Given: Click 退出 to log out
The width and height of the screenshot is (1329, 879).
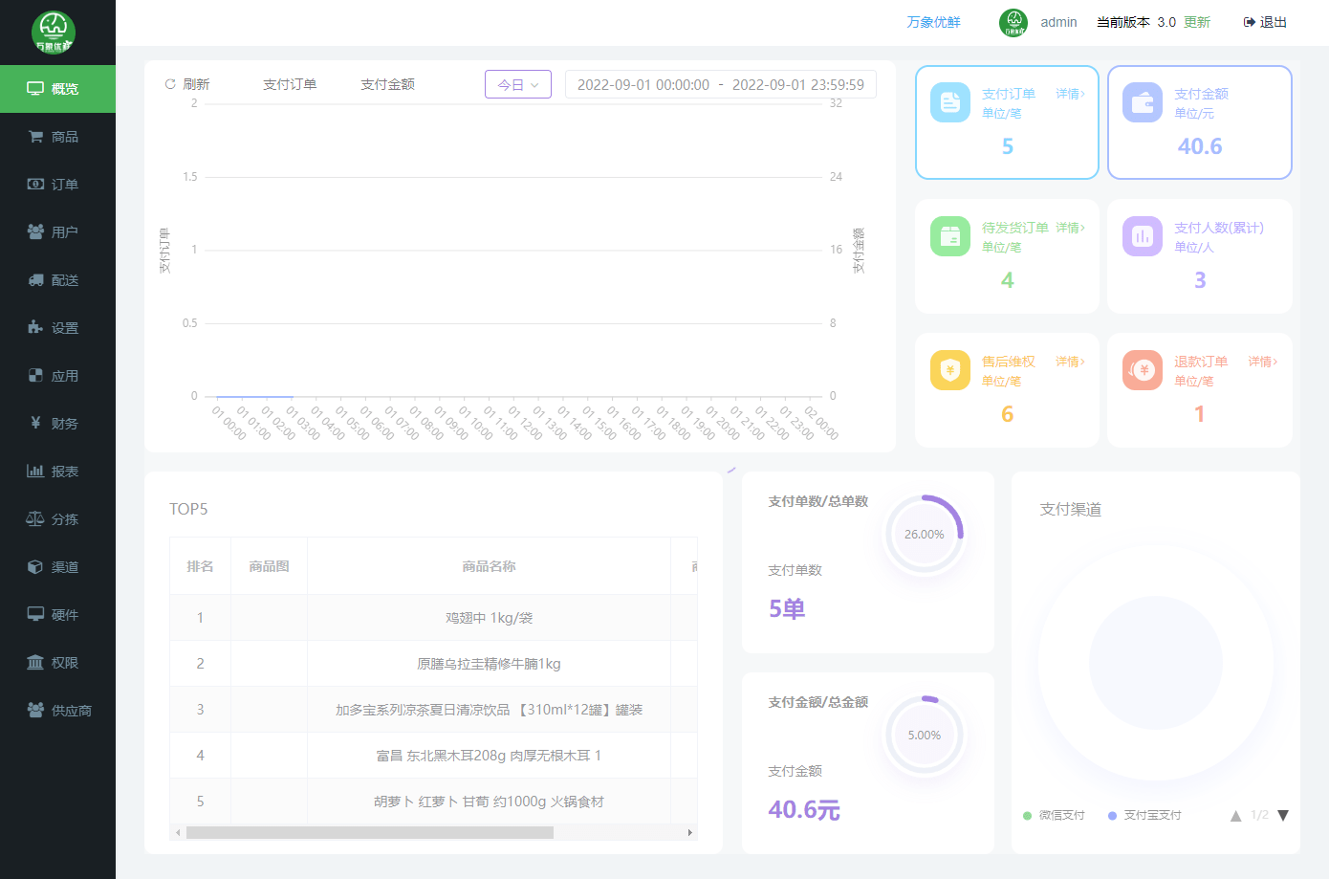Looking at the screenshot, I should point(1265,22).
